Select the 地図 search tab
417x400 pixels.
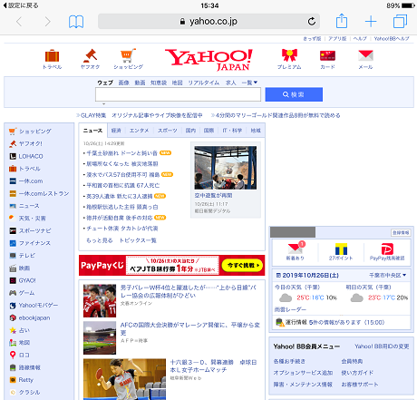tap(177, 83)
